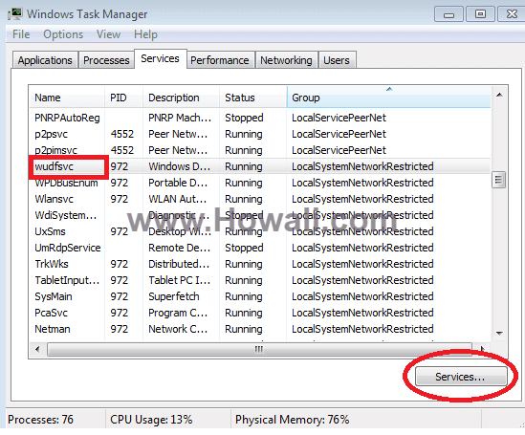This screenshot has width=525, height=435.
Task: Open the View menu
Action: pos(108,34)
